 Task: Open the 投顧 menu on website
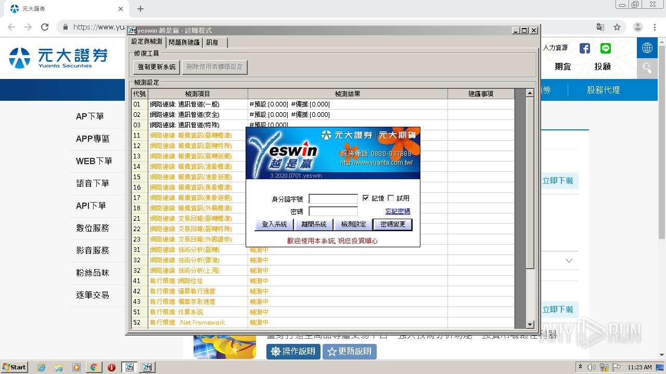click(603, 66)
